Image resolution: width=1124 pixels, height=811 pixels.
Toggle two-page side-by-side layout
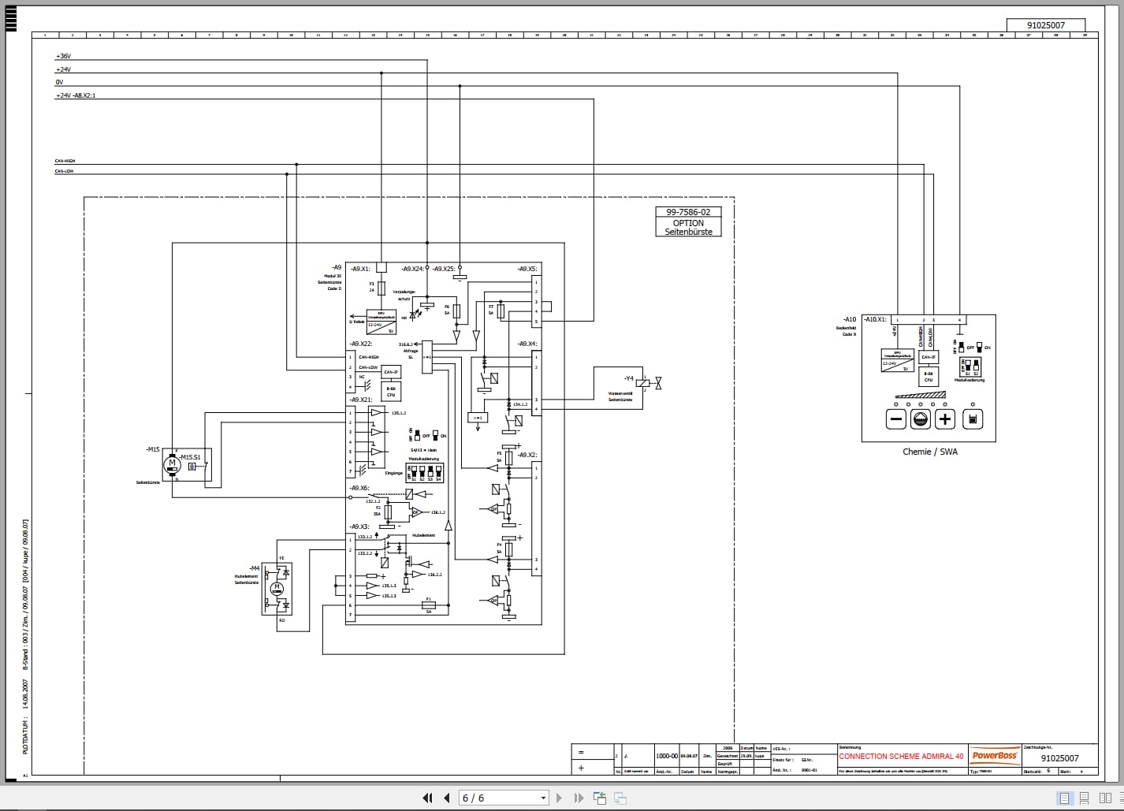click(1105, 798)
